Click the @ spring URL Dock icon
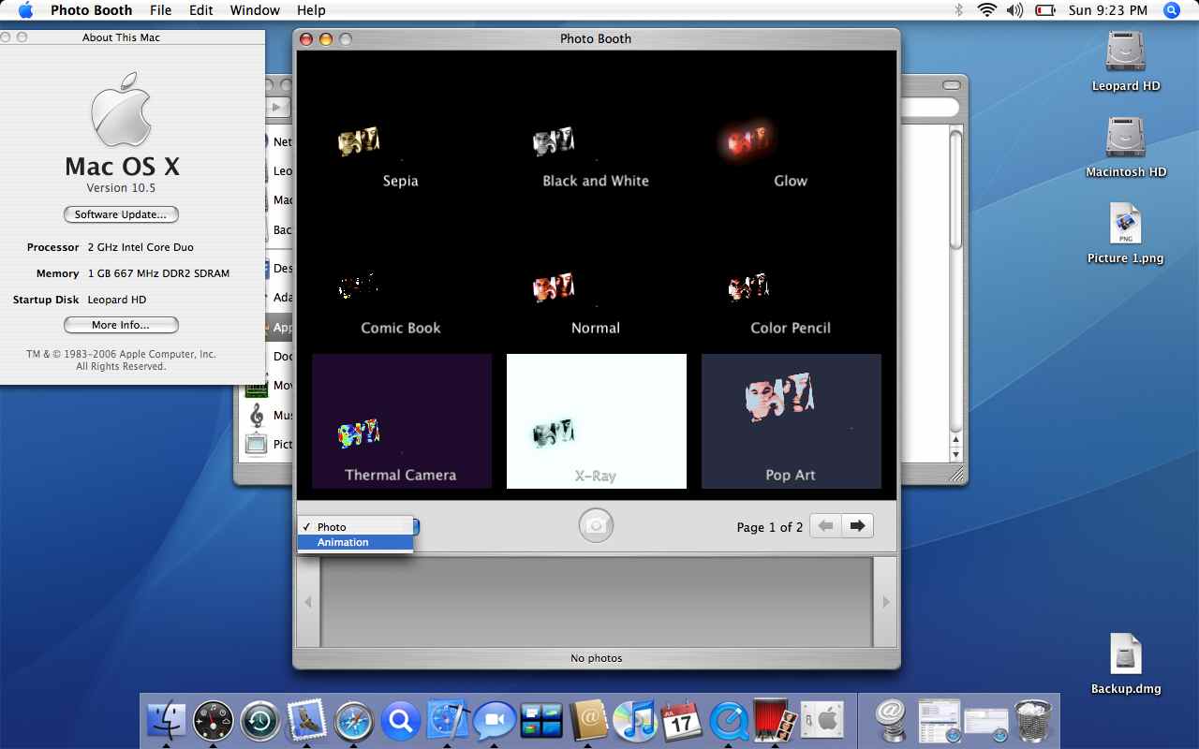The height and width of the screenshot is (749, 1199). (x=893, y=721)
